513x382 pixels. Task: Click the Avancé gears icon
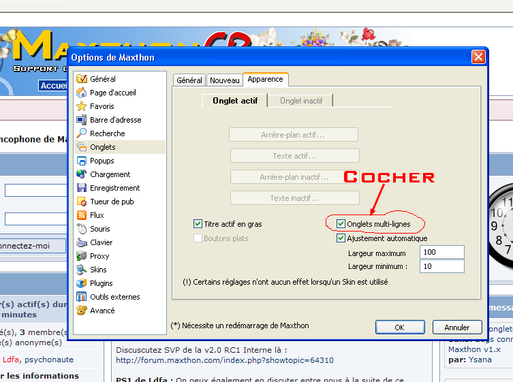(82, 311)
